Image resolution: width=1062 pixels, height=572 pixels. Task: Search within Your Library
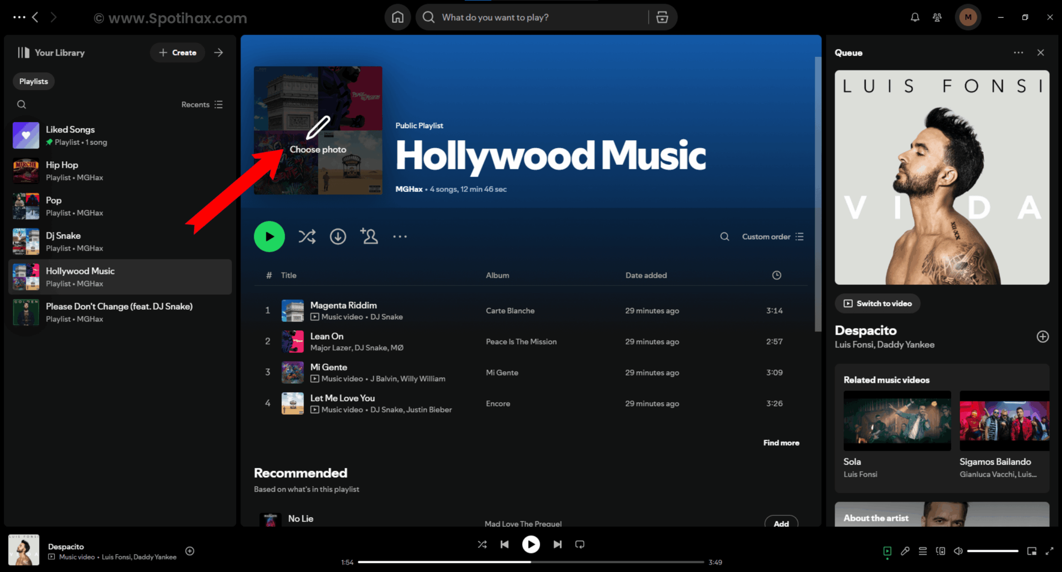click(22, 104)
